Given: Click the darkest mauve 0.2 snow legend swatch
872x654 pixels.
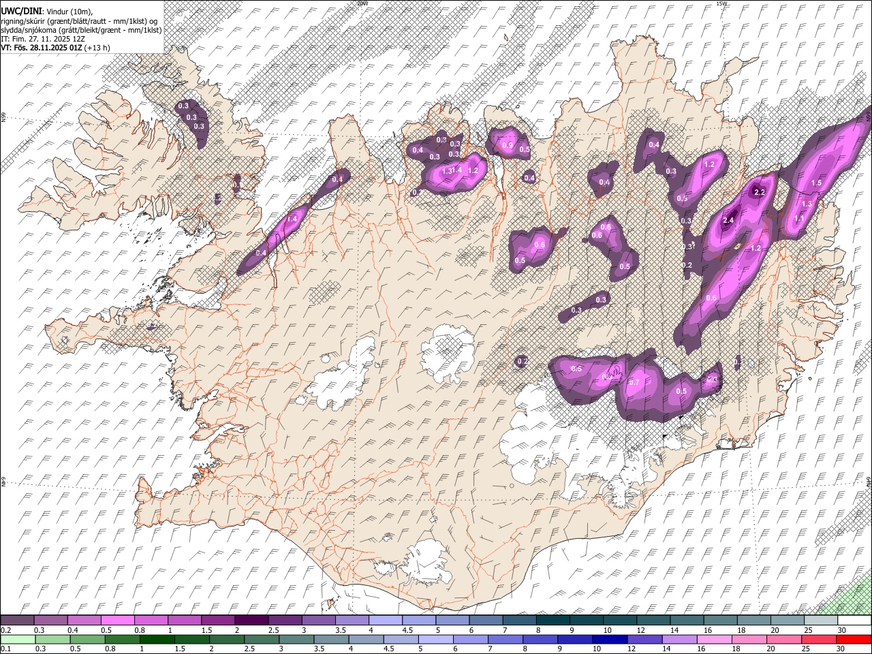Looking at the screenshot, I should [17, 621].
